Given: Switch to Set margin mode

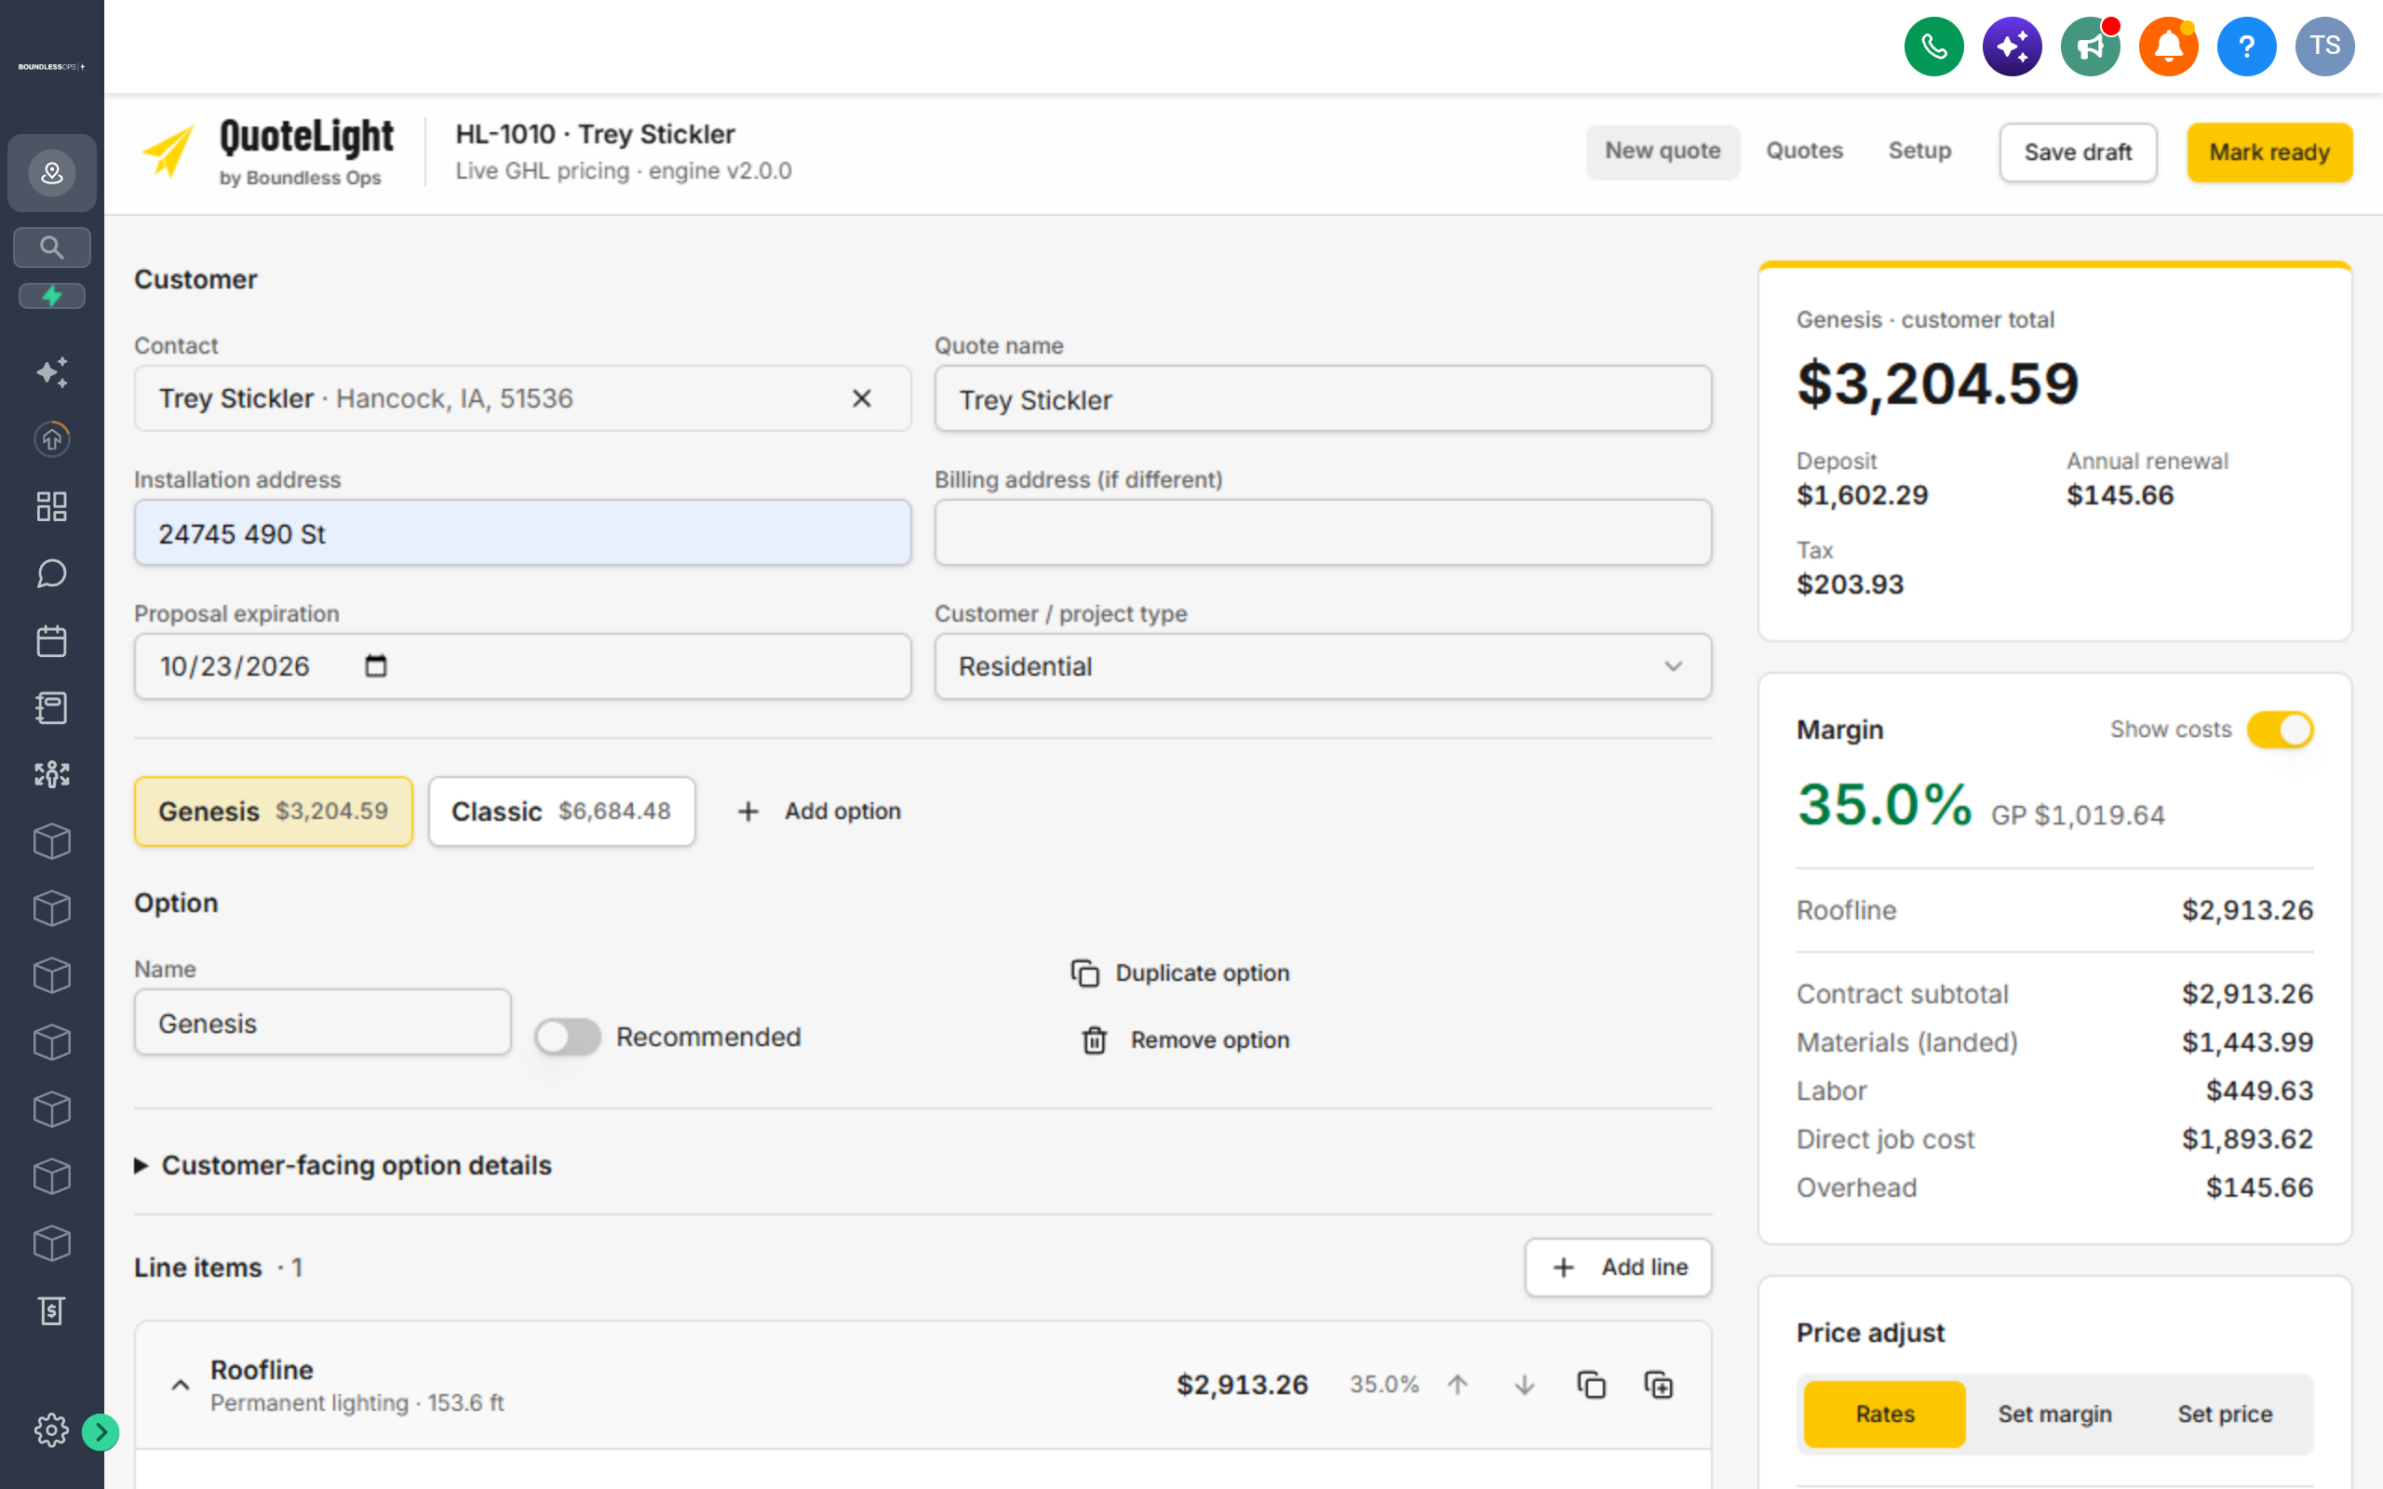Looking at the screenshot, I should click(2054, 1415).
